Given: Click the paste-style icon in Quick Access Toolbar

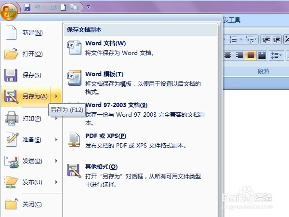Looking at the screenshot, I should click(x=74, y=7).
